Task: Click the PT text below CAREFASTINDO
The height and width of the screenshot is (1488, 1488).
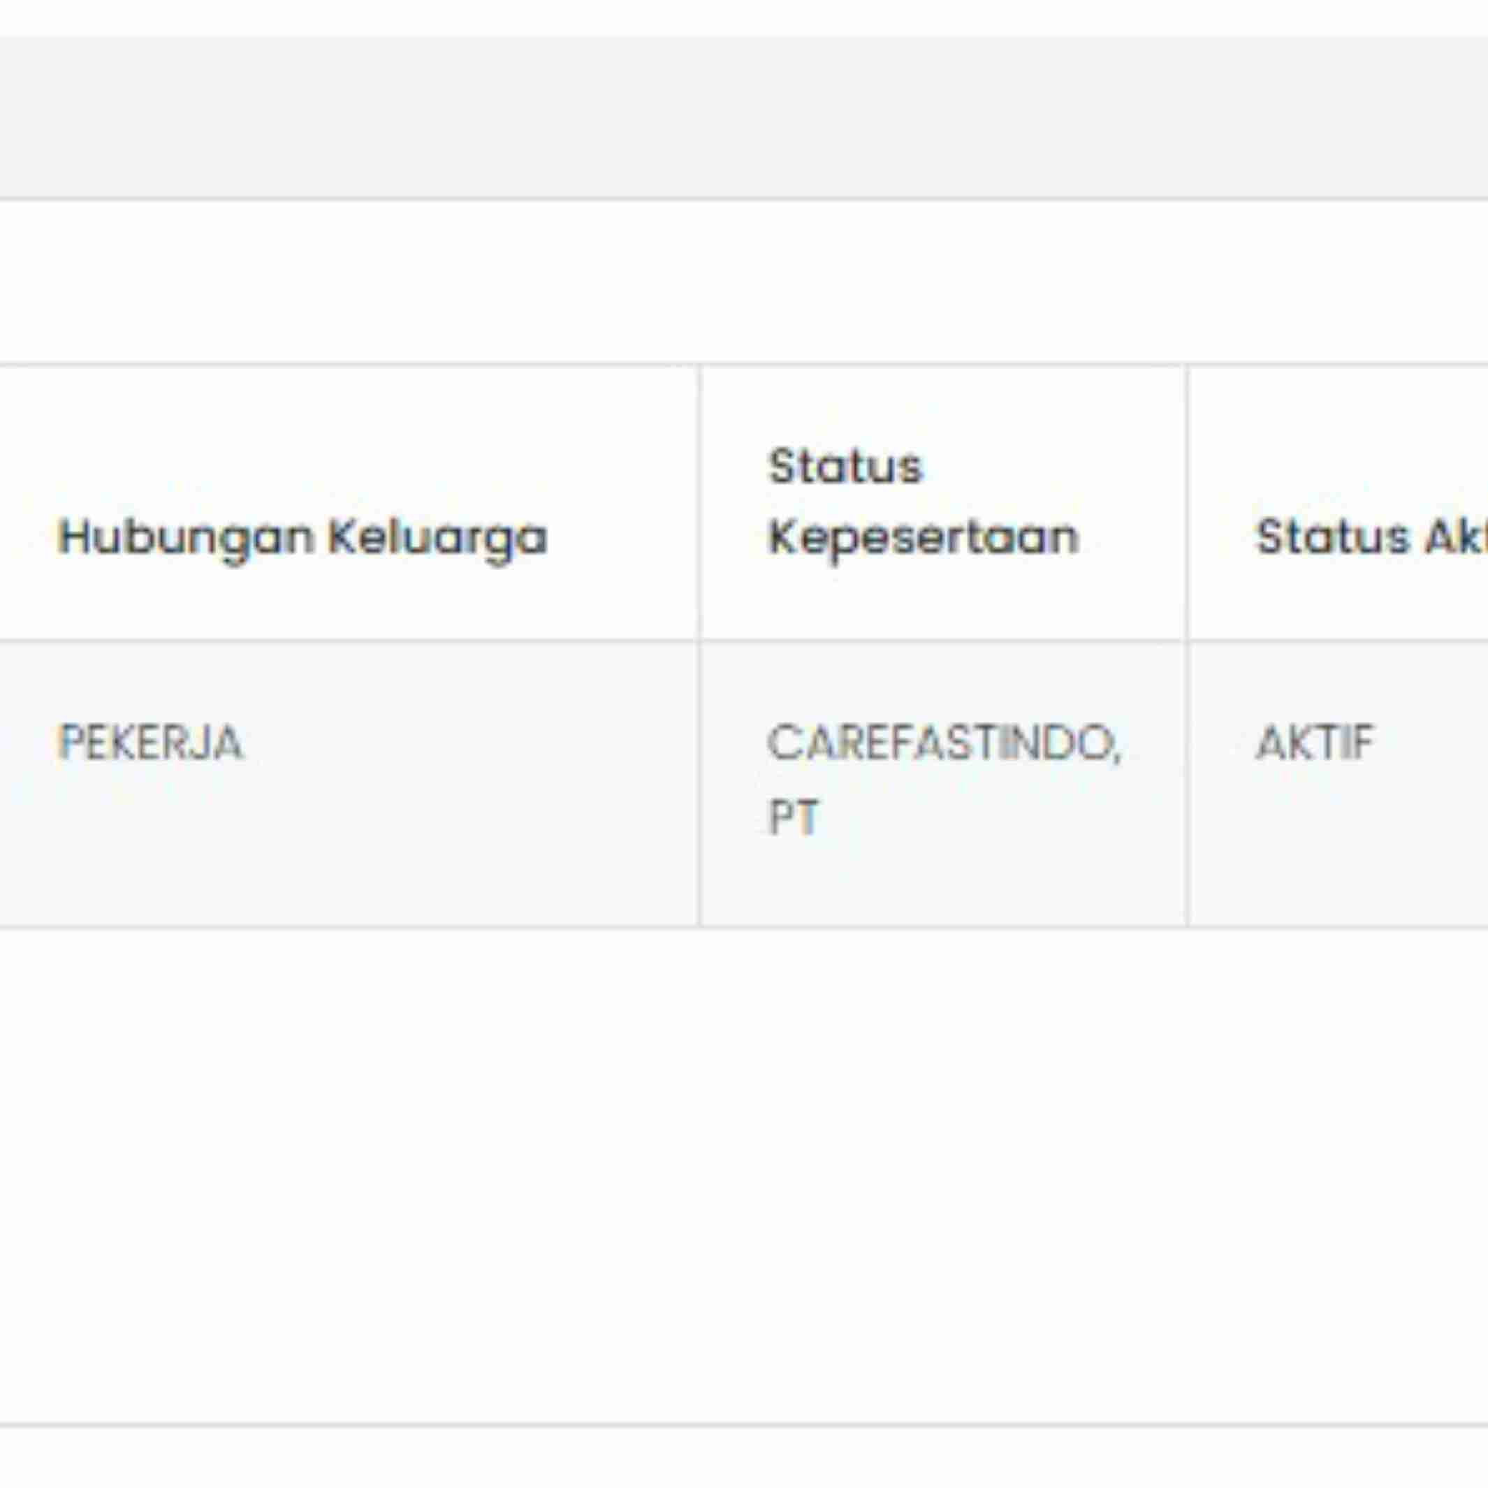Action: (x=794, y=817)
